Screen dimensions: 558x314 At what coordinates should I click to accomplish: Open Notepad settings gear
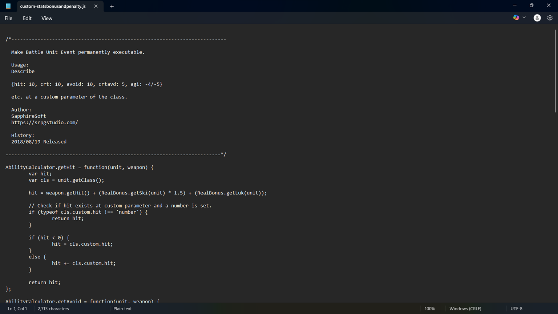click(550, 18)
